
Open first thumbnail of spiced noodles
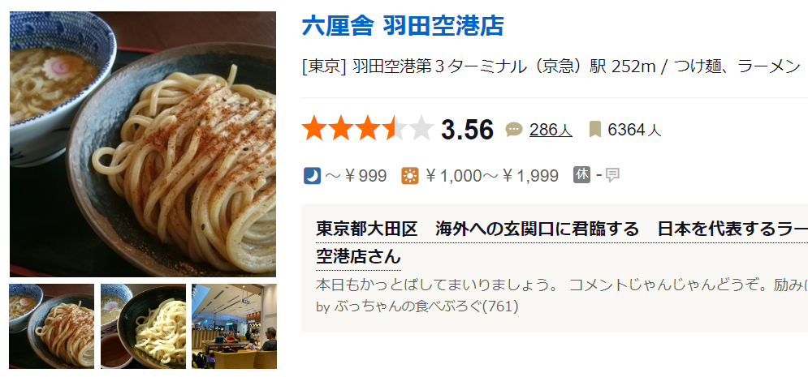coord(51,326)
